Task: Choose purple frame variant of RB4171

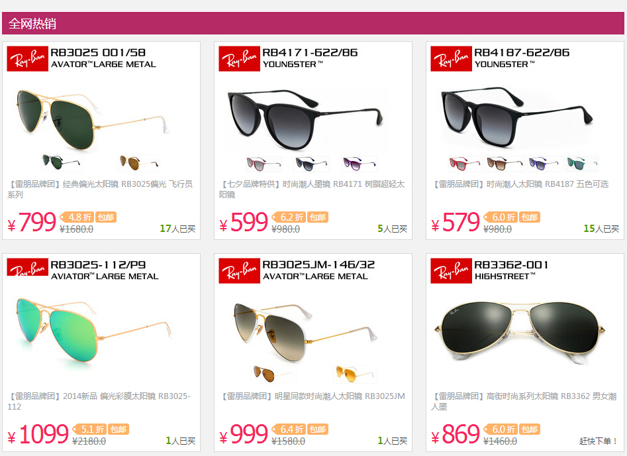Action: coord(360,164)
